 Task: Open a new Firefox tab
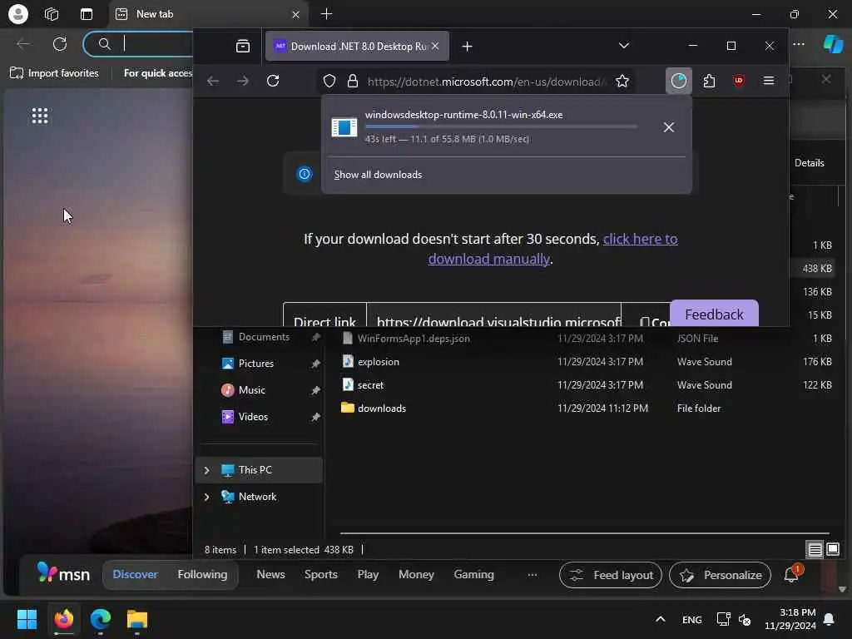[x=468, y=47]
